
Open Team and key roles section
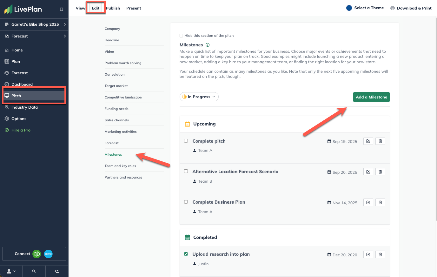(x=120, y=166)
